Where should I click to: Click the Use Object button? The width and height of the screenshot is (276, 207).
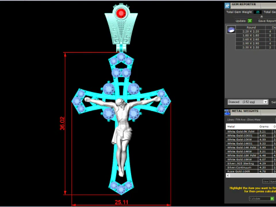[x=269, y=181]
